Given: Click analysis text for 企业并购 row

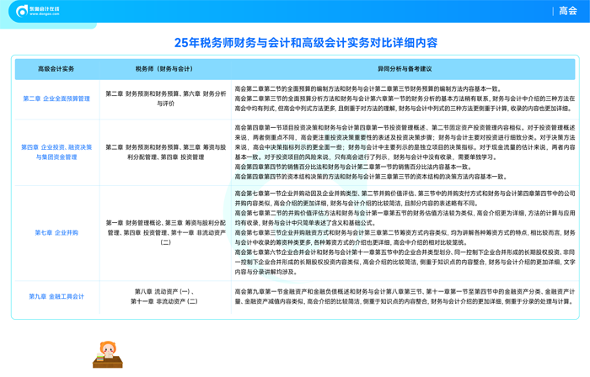Looking at the screenshot, I should coord(404,232).
